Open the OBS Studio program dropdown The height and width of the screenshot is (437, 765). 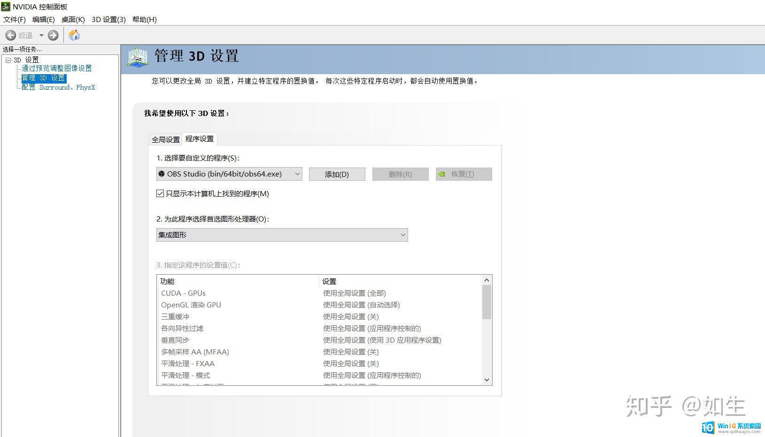[229, 174]
